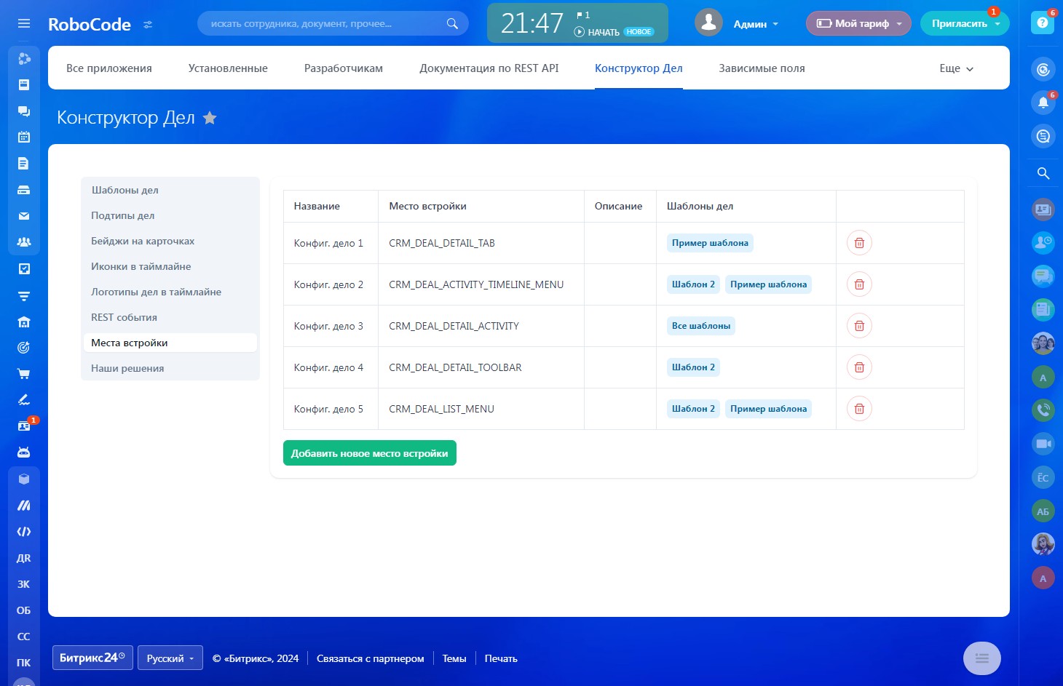Delete the Конфиг. дело 4 row
Viewport: 1063px width, 686px height.
click(859, 367)
